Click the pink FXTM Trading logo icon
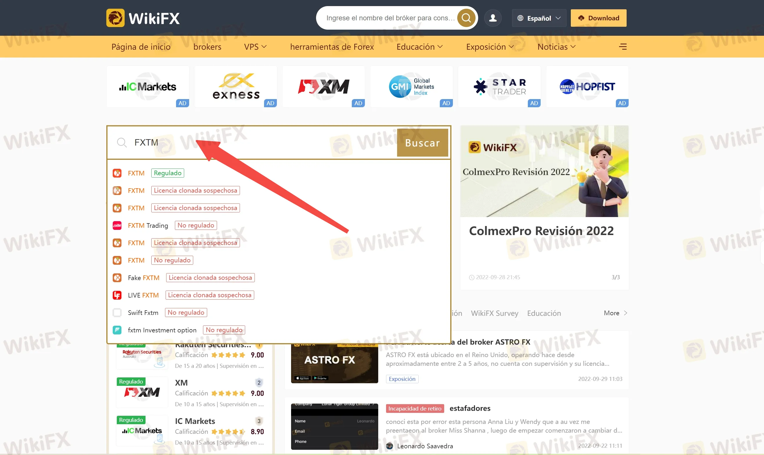764x455 pixels. click(117, 226)
